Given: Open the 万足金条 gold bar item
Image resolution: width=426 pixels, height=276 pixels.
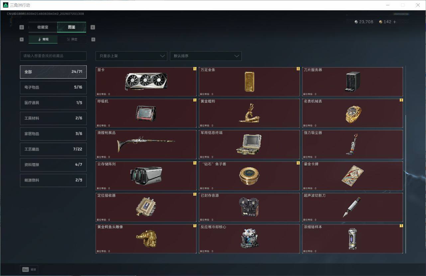Looking at the screenshot, I should [249, 82].
